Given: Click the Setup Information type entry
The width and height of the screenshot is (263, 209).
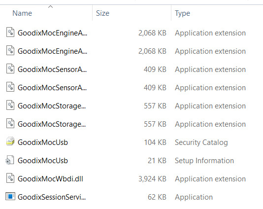Looking at the screenshot, I should pos(204,161).
